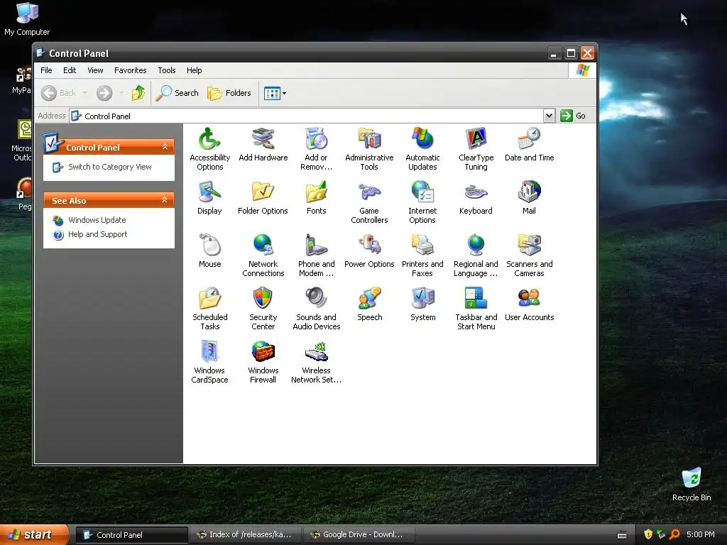Viewport: 727px width, 545px height.
Task: Open Regional and Language options
Action: point(476,255)
